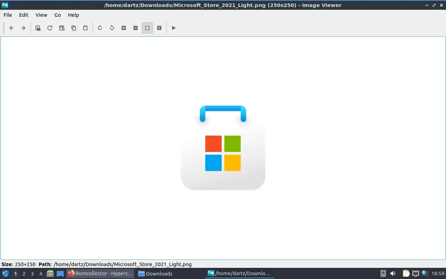Open the Edit menu
Viewport: 446px width, 279px height.
[x=24, y=15]
